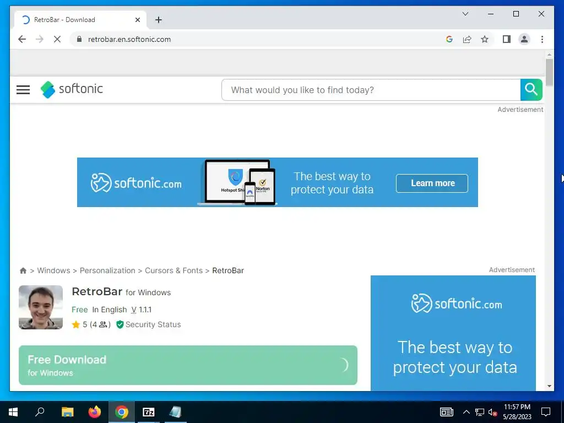Open 7-Zip from taskbar
The width and height of the screenshot is (564, 423).
pyautogui.click(x=149, y=412)
